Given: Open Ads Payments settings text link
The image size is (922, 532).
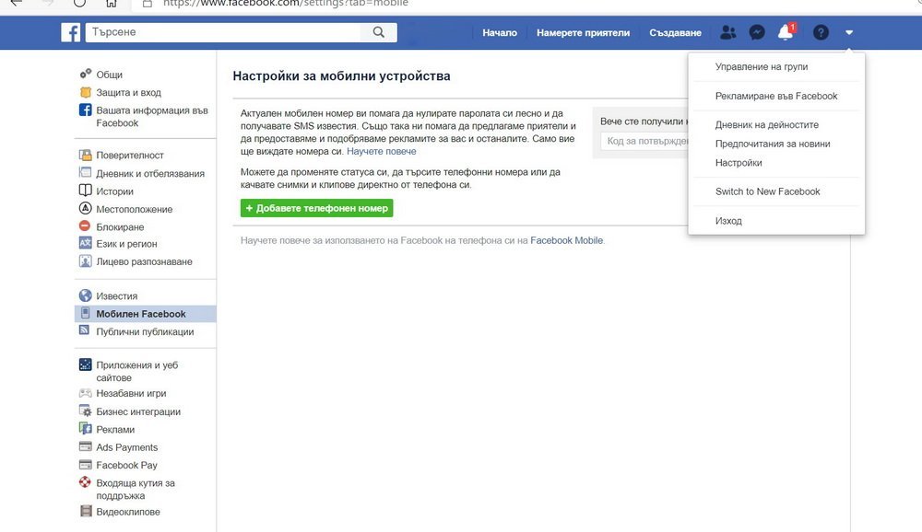Looking at the screenshot, I should click(x=127, y=447).
